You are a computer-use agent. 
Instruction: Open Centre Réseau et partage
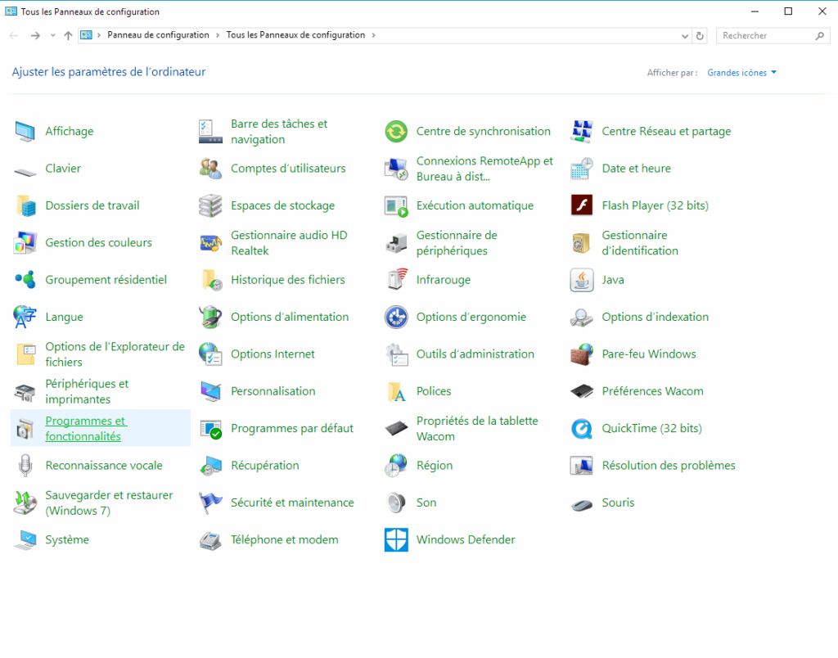click(x=666, y=131)
